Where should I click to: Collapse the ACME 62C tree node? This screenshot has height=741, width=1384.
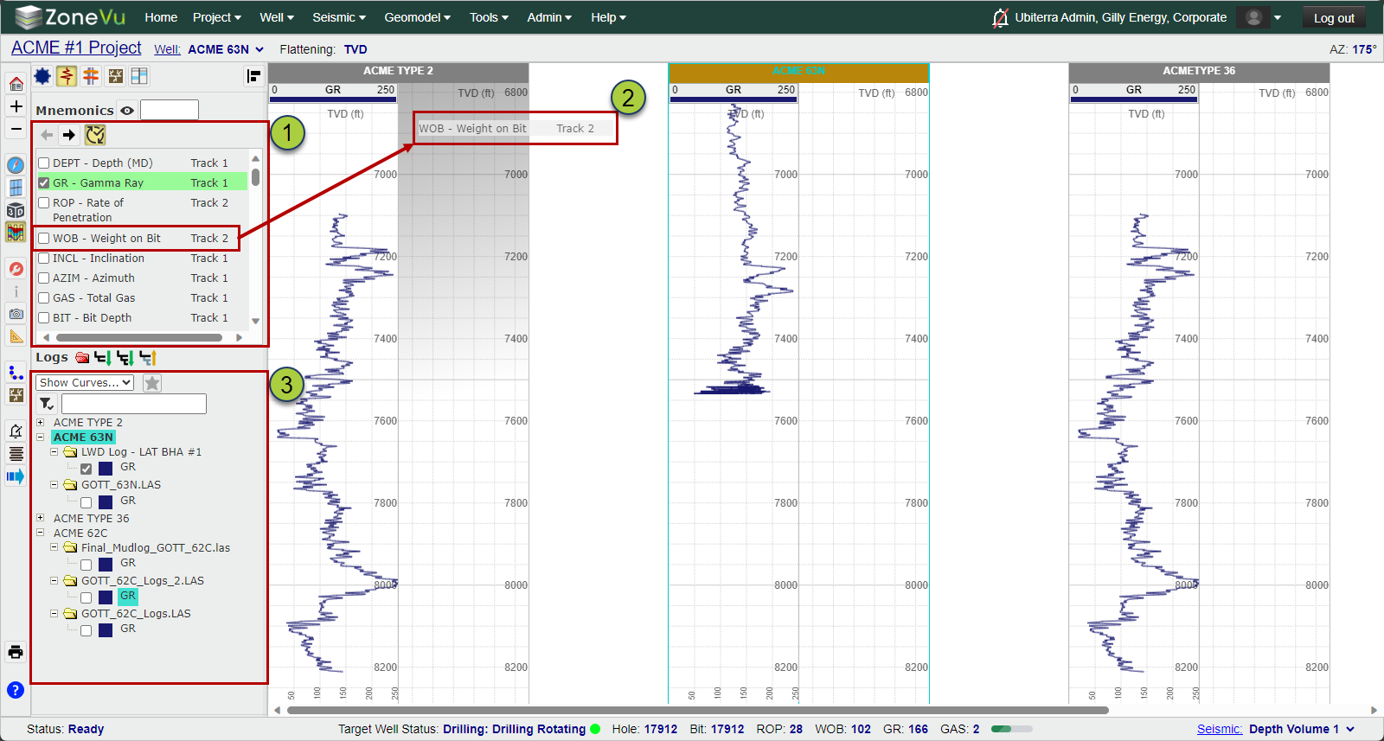pos(40,533)
